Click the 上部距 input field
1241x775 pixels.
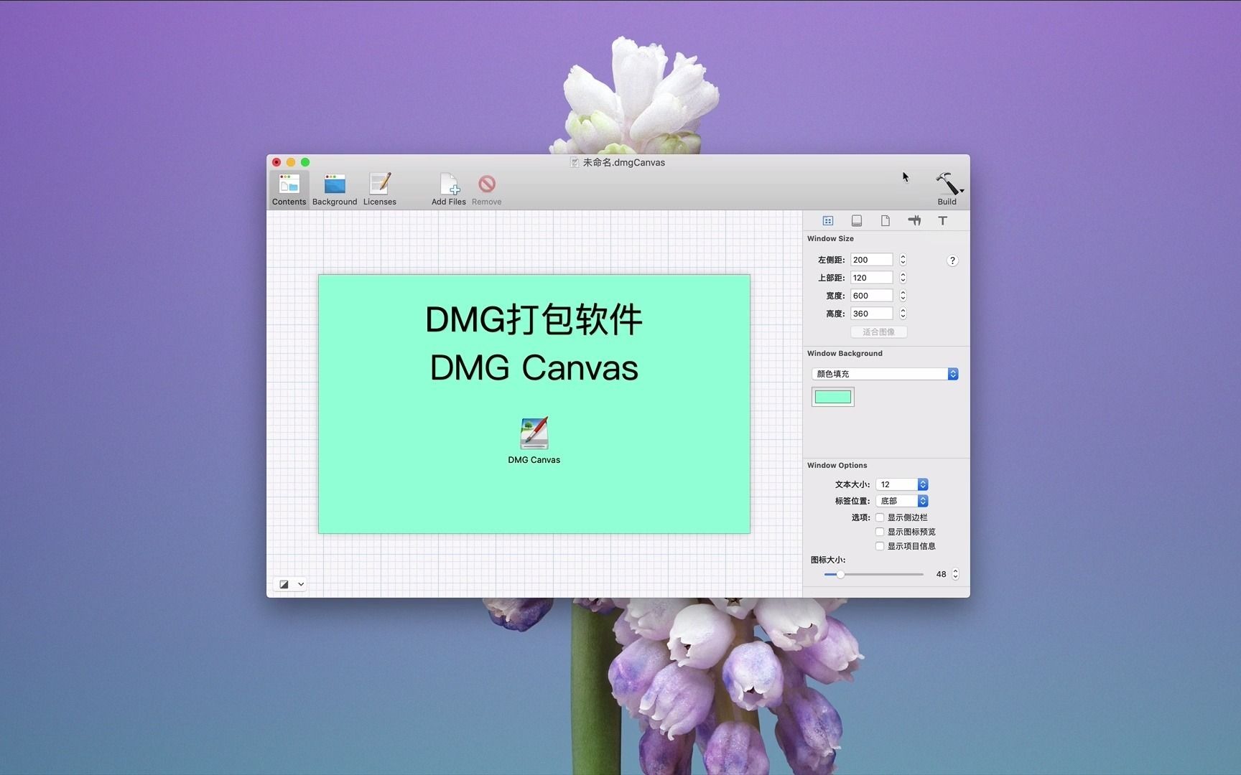pyautogui.click(x=872, y=278)
